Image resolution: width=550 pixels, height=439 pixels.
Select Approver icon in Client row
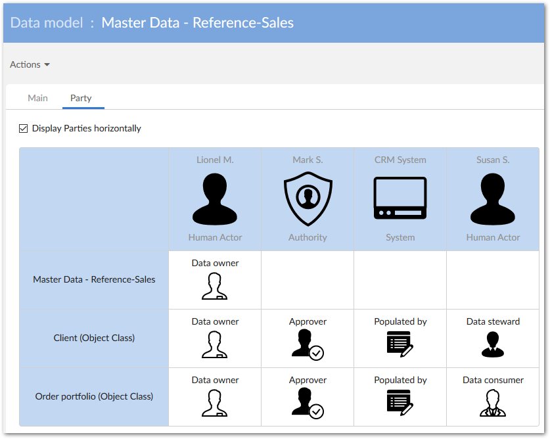point(307,344)
